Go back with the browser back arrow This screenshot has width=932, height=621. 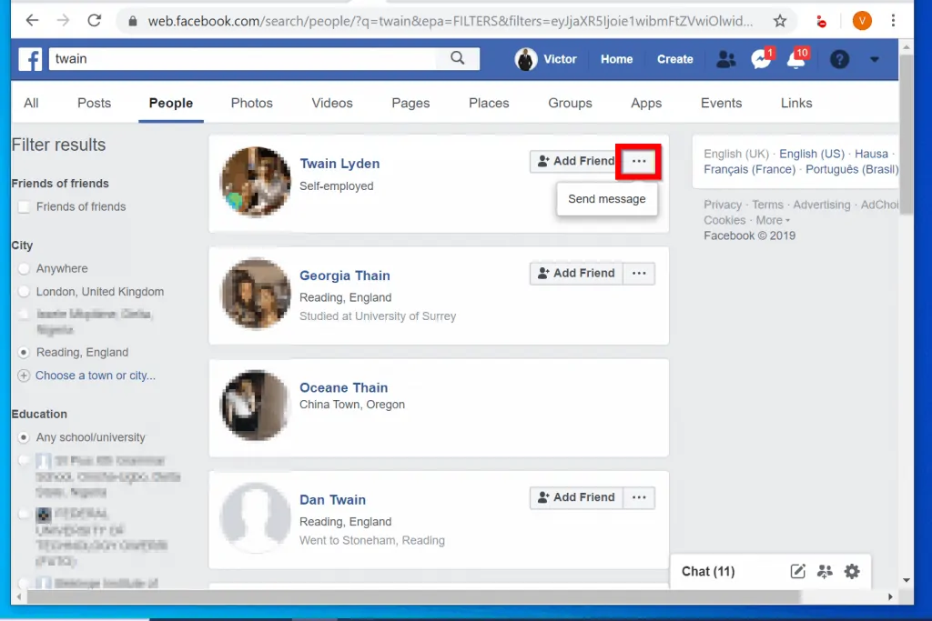[32, 20]
